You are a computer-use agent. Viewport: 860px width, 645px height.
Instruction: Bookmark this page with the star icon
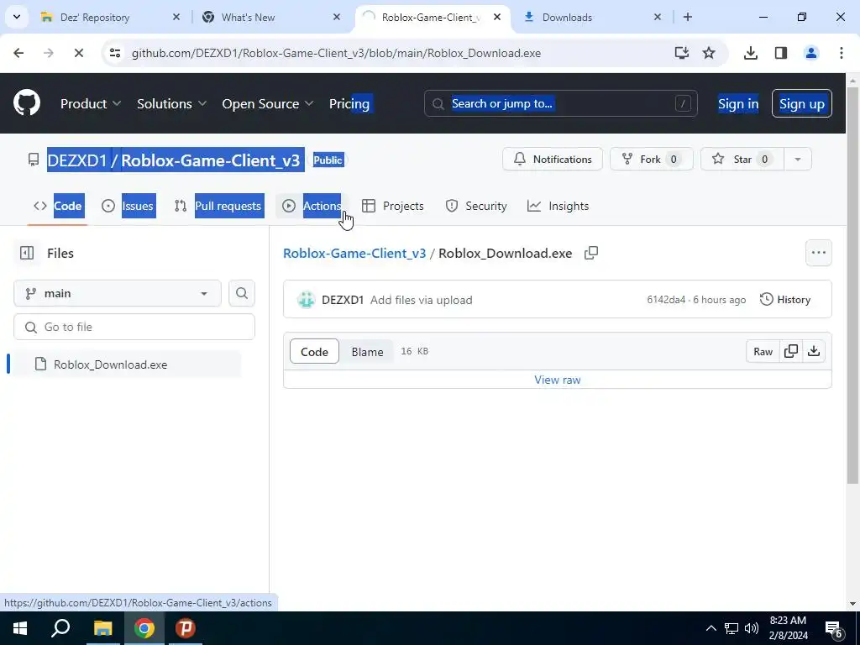tap(709, 53)
